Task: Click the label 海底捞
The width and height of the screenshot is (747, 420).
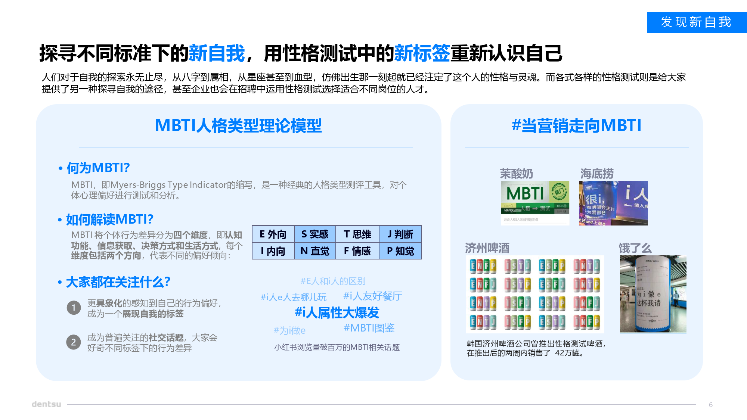Action: pyautogui.click(x=597, y=174)
